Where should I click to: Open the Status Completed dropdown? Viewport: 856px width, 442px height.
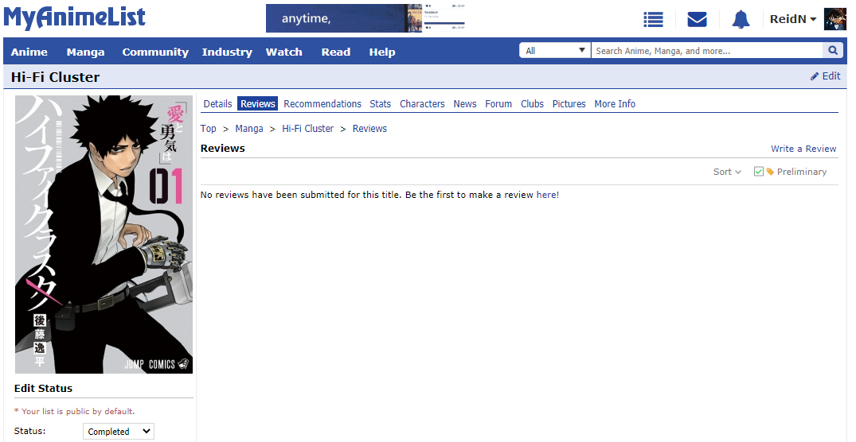click(119, 431)
